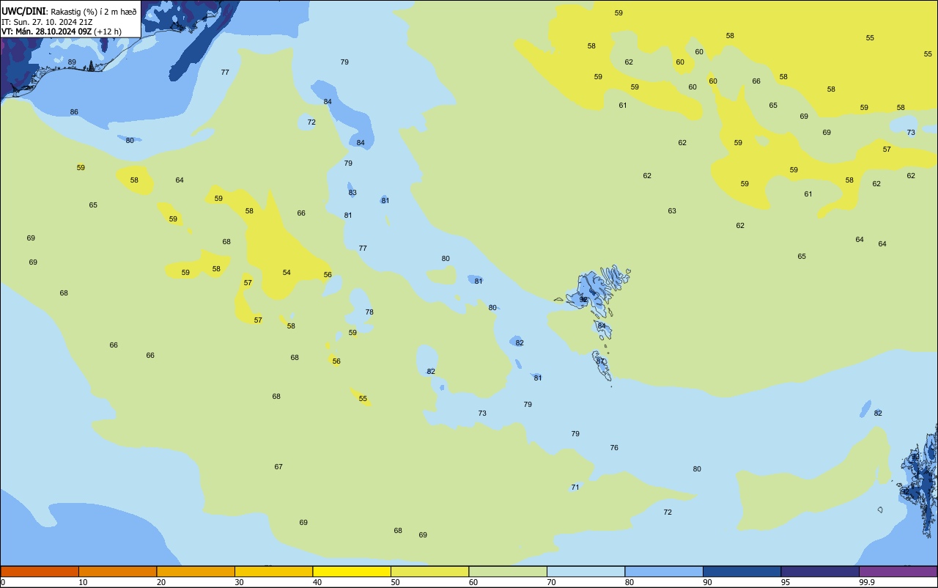Select the 'IT: Sun. 27. 10. 2024 21Z' line
This screenshot has height=588, width=938.
click(x=47, y=21)
